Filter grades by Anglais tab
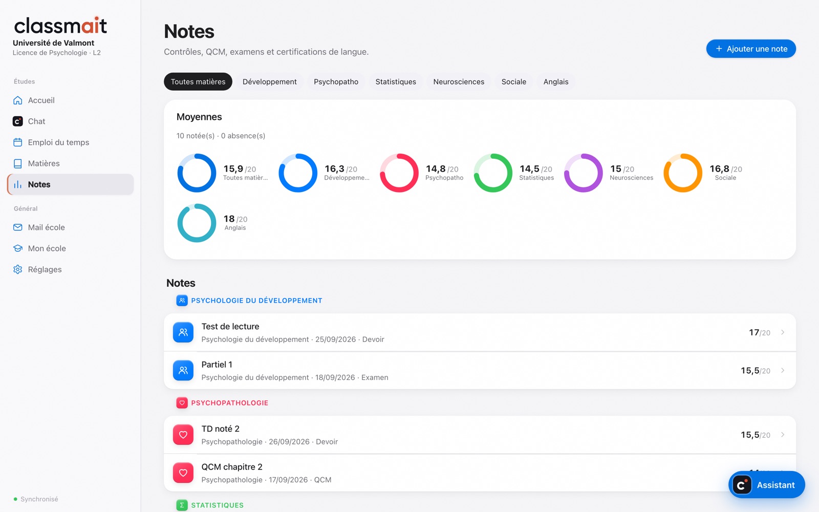Viewport: 819px width, 512px height. coord(556,81)
